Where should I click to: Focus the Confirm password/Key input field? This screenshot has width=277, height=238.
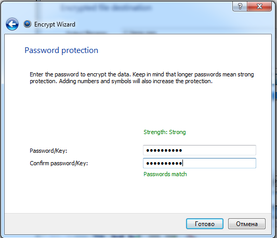(x=200, y=163)
